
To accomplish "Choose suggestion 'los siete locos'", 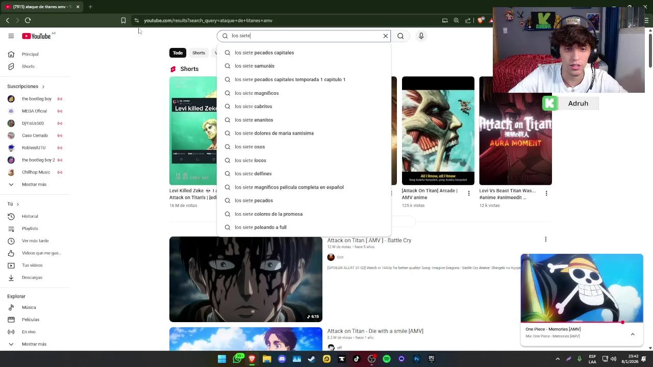I will click(x=304, y=160).
